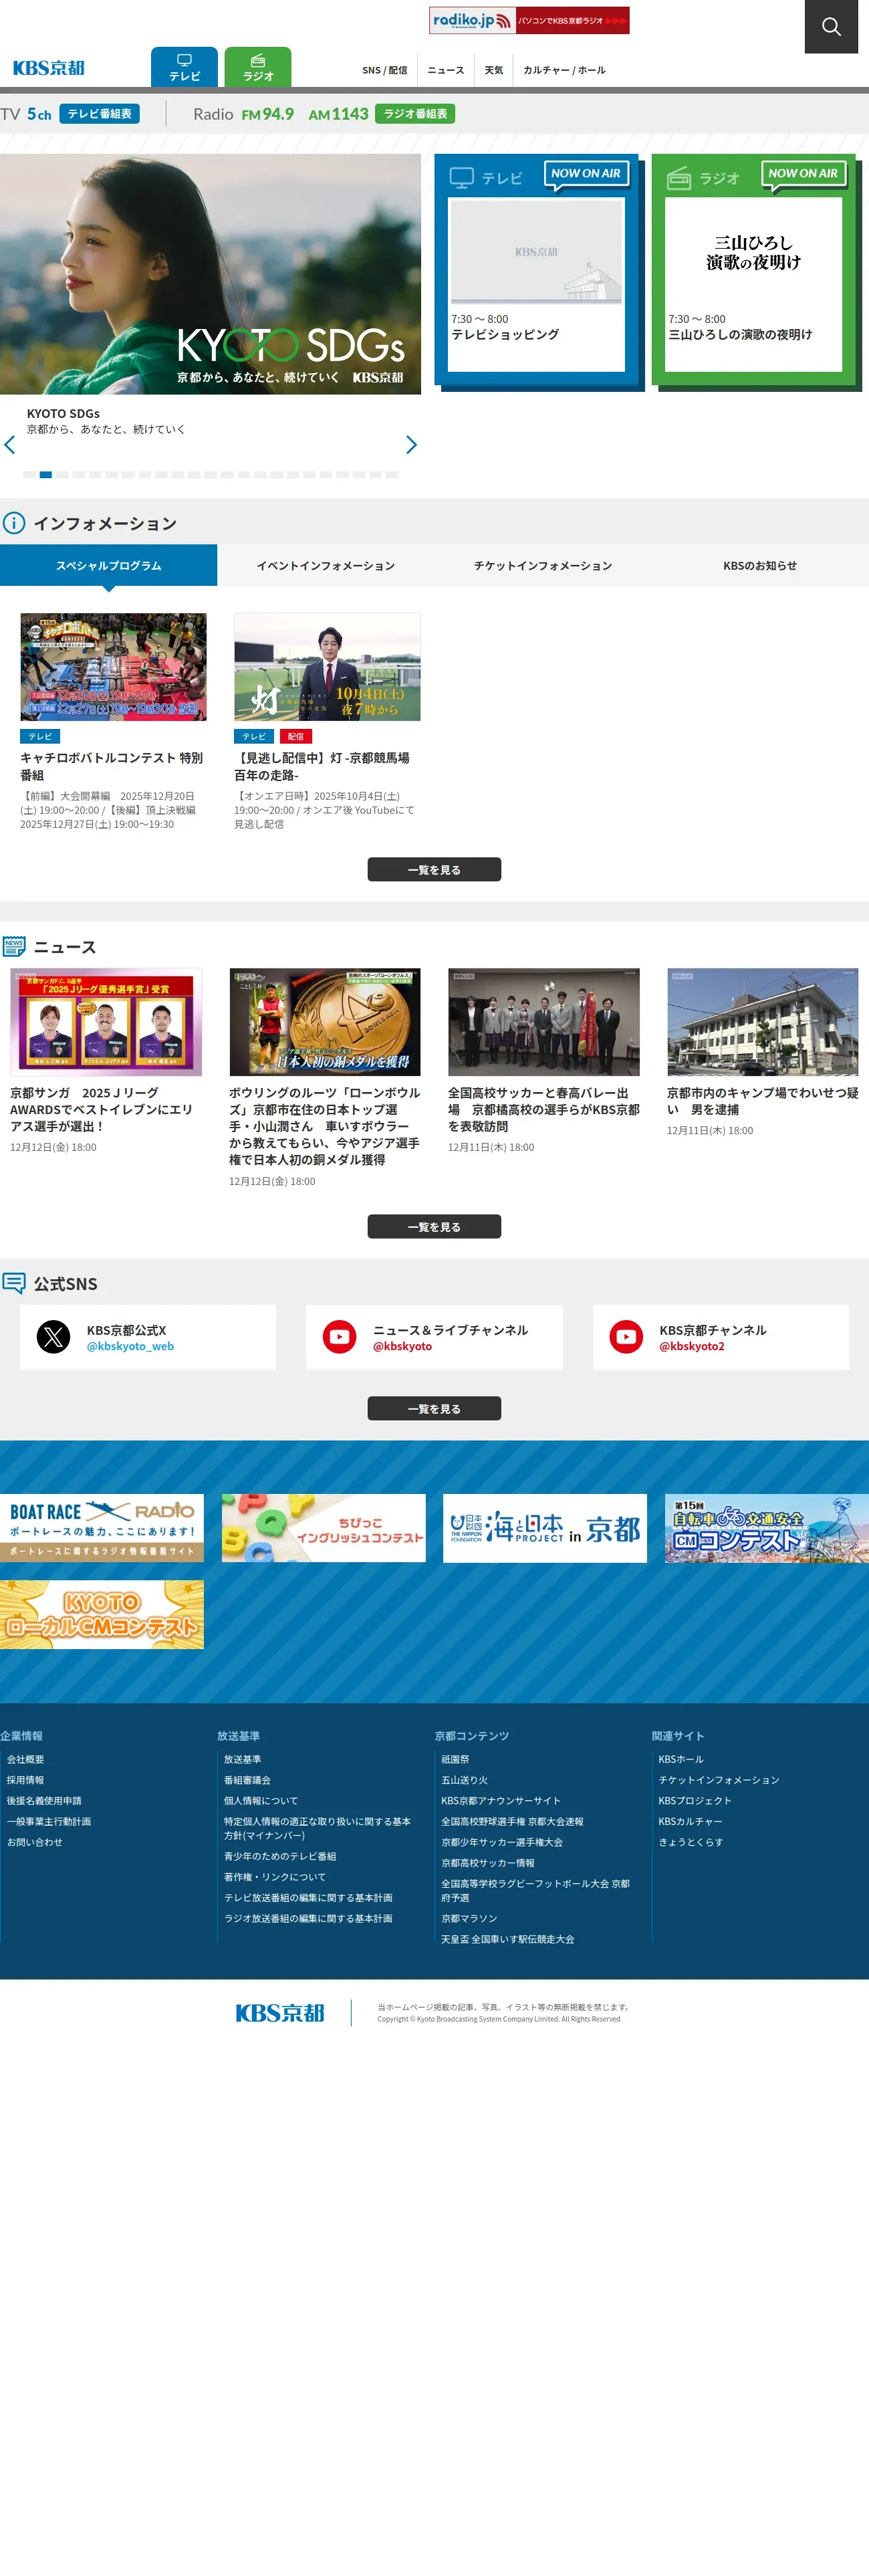Click the radio icon in ラジオ panel
Image resolution: width=869 pixels, height=2576 pixels.
(x=679, y=179)
